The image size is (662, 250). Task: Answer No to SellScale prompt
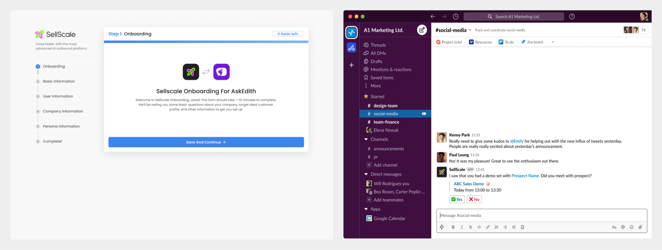click(x=474, y=199)
